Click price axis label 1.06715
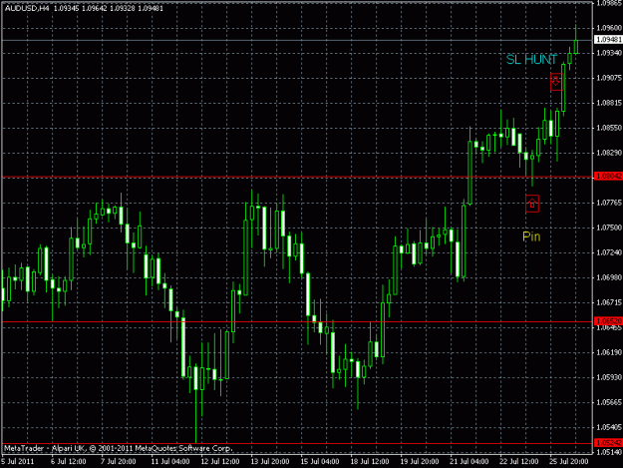Viewport: 623px width, 468px height. 609,302
